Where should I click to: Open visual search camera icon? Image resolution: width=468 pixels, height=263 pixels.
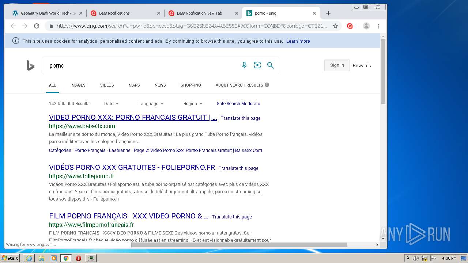(257, 65)
